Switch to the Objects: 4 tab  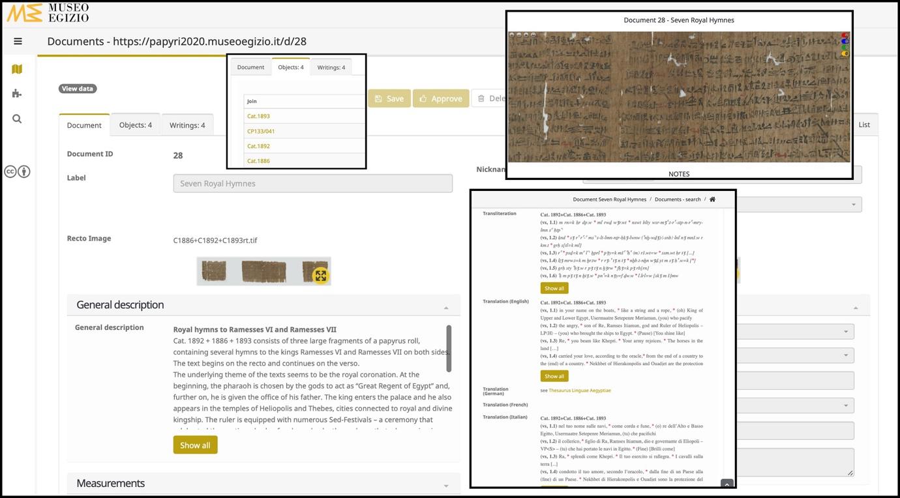[135, 125]
